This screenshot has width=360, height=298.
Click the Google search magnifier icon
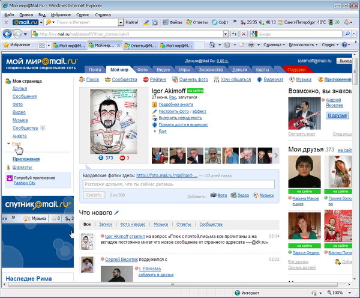[347, 34]
